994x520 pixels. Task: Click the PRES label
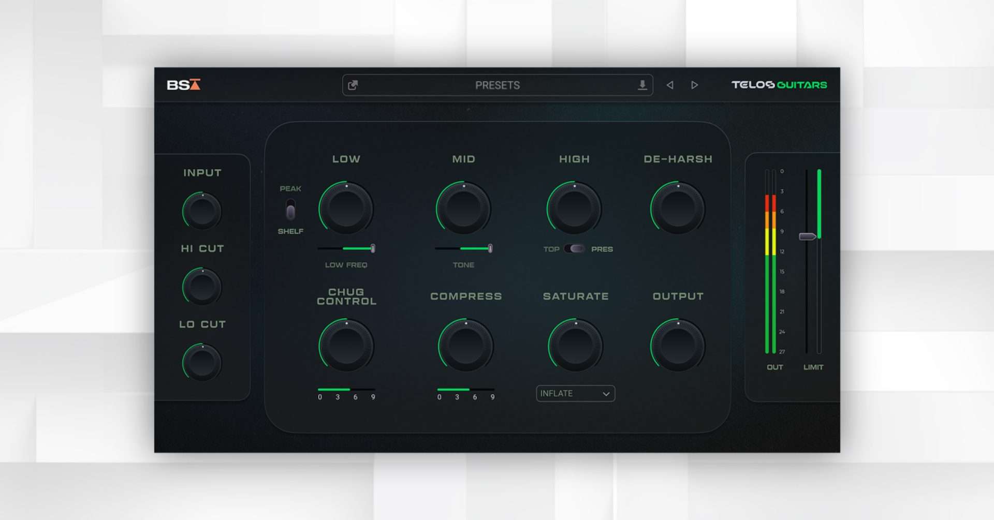coord(602,249)
